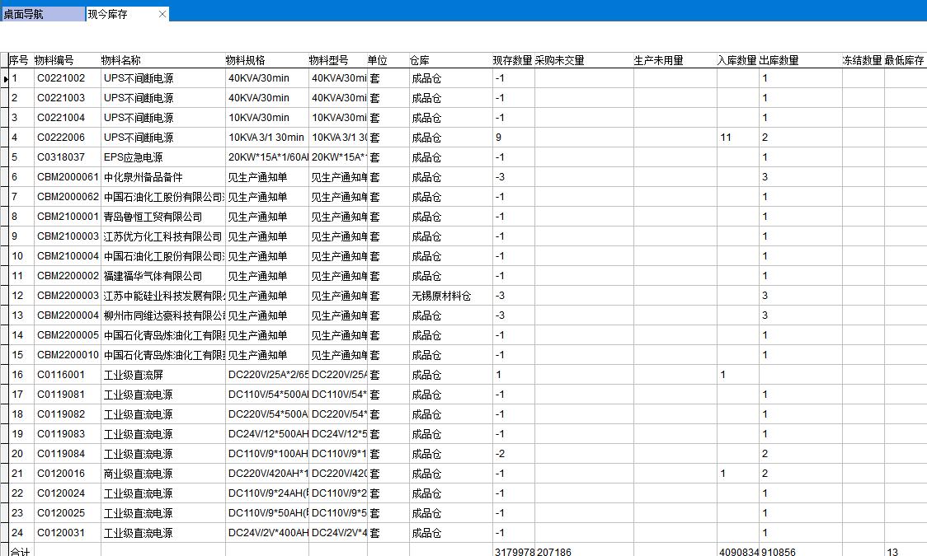Click the 合计 totals row
Viewport: 927px width, 556px height.
[19, 551]
